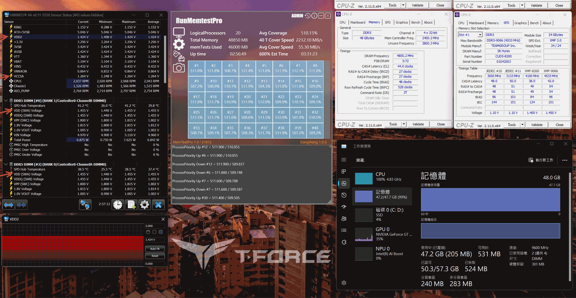576x298 pixels.
Task: Click HWiNFO shrink layout arrows icon
Action: pyautogui.click(x=22, y=205)
